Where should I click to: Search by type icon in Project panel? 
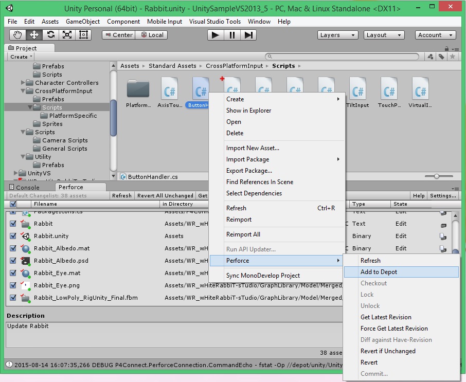coord(430,57)
